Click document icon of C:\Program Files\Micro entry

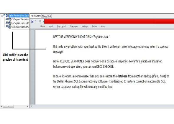point(9,19)
